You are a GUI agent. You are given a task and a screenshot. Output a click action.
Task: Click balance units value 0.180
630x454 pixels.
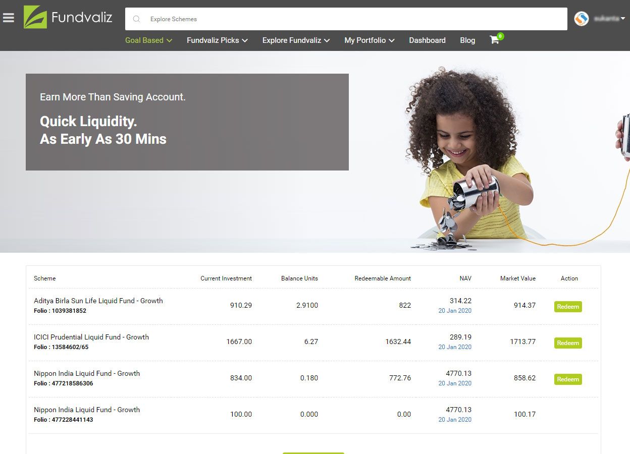pyautogui.click(x=309, y=378)
